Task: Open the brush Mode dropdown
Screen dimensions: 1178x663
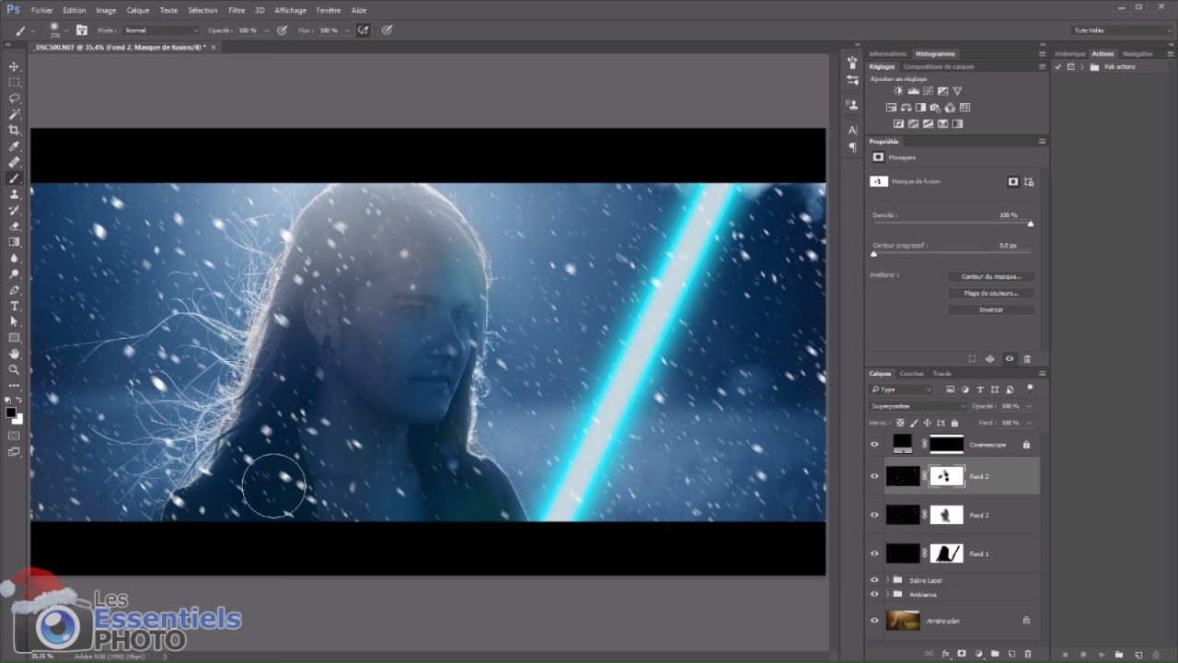Action: (x=161, y=30)
